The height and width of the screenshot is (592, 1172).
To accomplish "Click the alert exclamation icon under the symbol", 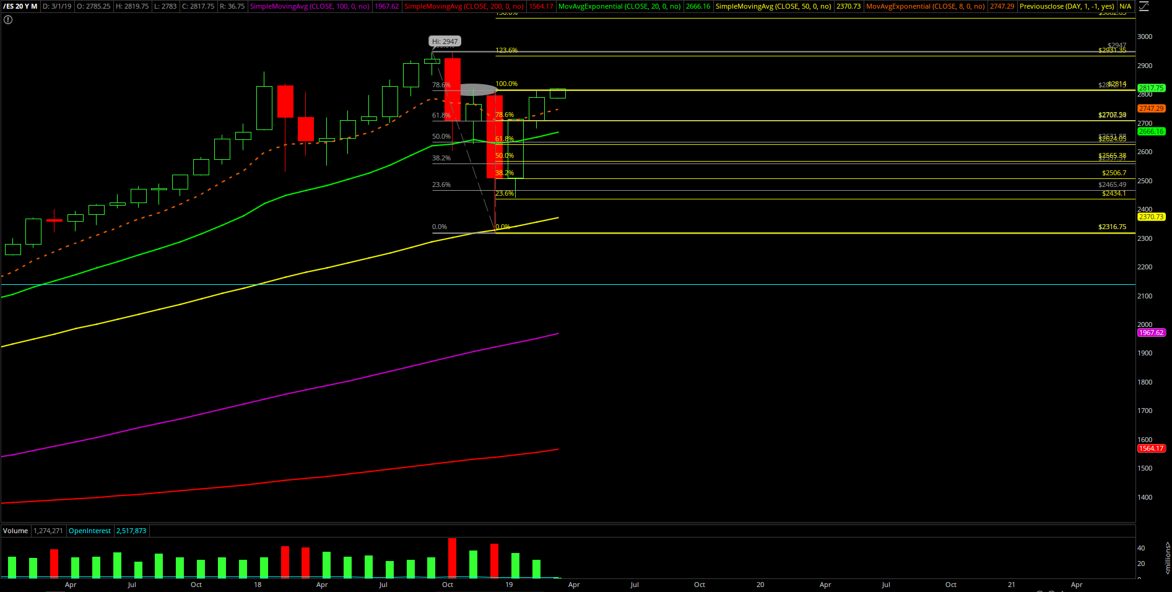I will point(7,20).
